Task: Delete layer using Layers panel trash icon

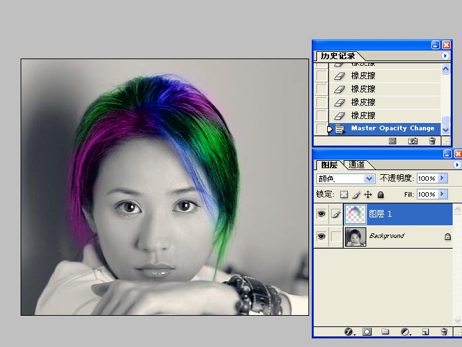Action: (444, 332)
